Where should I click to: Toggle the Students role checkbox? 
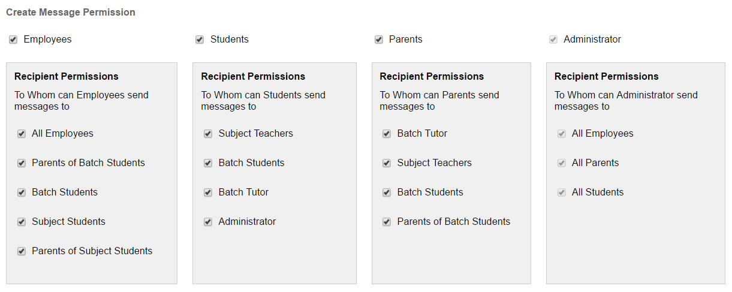click(x=200, y=40)
